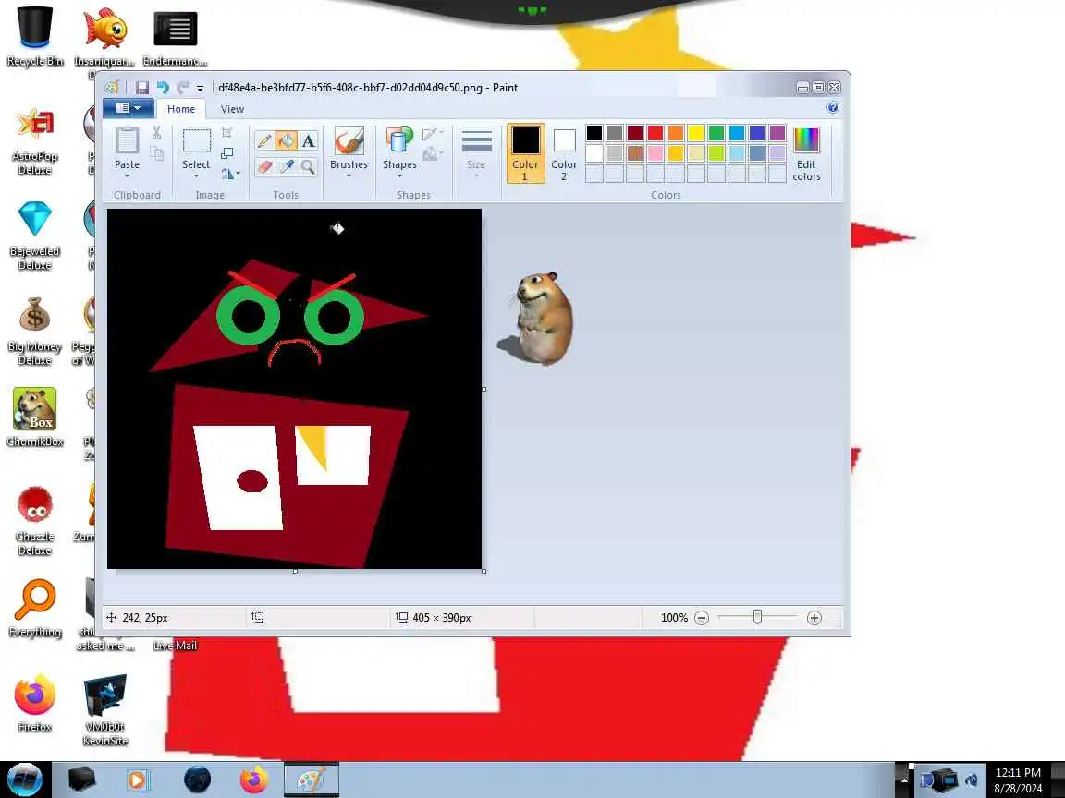Select AstroPop Deluxe desktop icon
The image size is (1065, 798).
pos(34,139)
